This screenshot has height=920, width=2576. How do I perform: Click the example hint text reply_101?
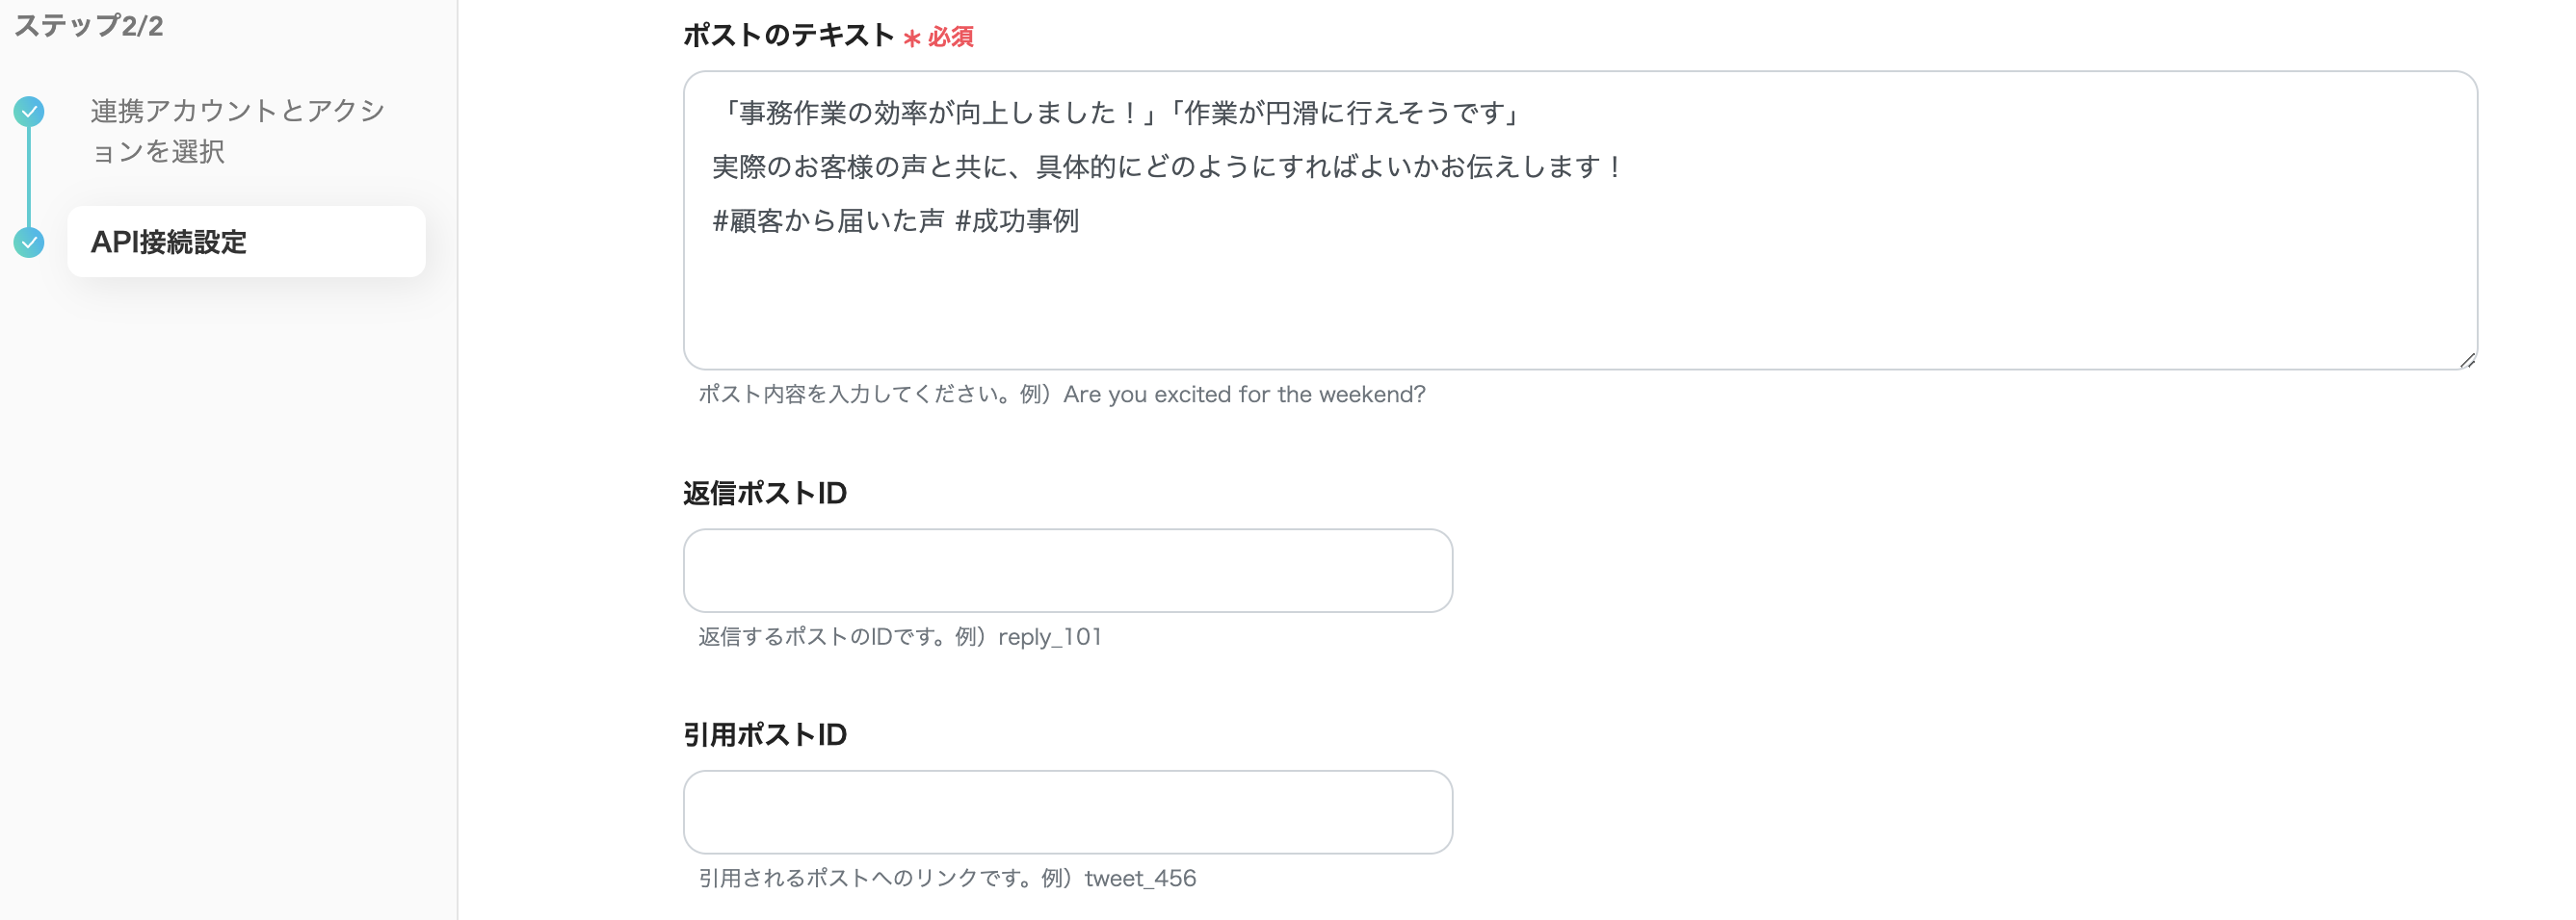[x=1049, y=636]
